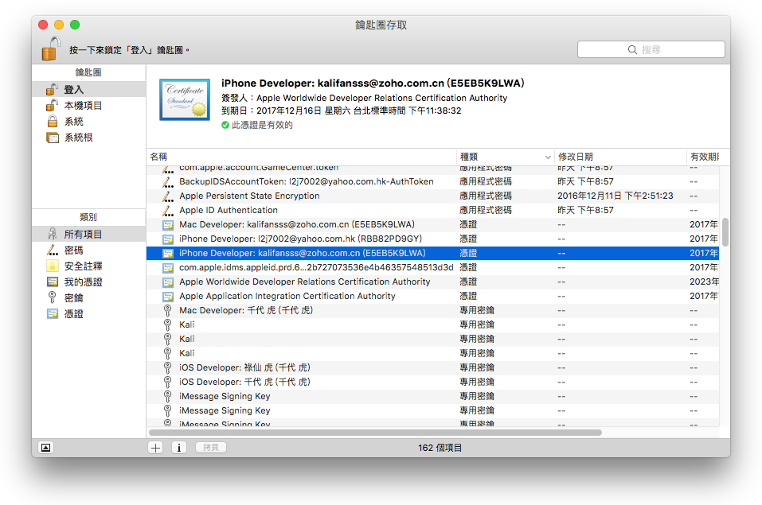Viewport: 762px width, 505px height.
Task: Filter by 憑證 category at list bottom
Action: (x=88, y=314)
